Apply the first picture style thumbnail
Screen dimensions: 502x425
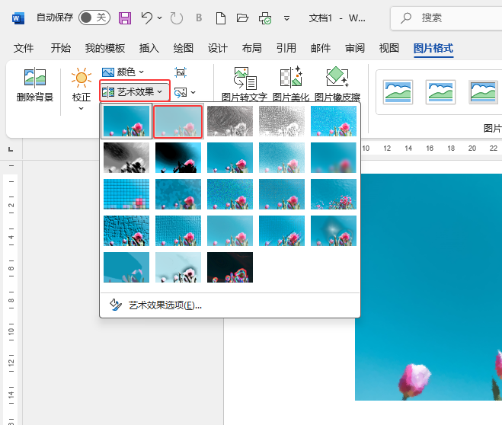(398, 92)
